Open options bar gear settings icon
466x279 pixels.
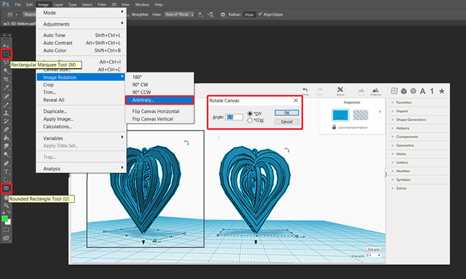click(223, 14)
